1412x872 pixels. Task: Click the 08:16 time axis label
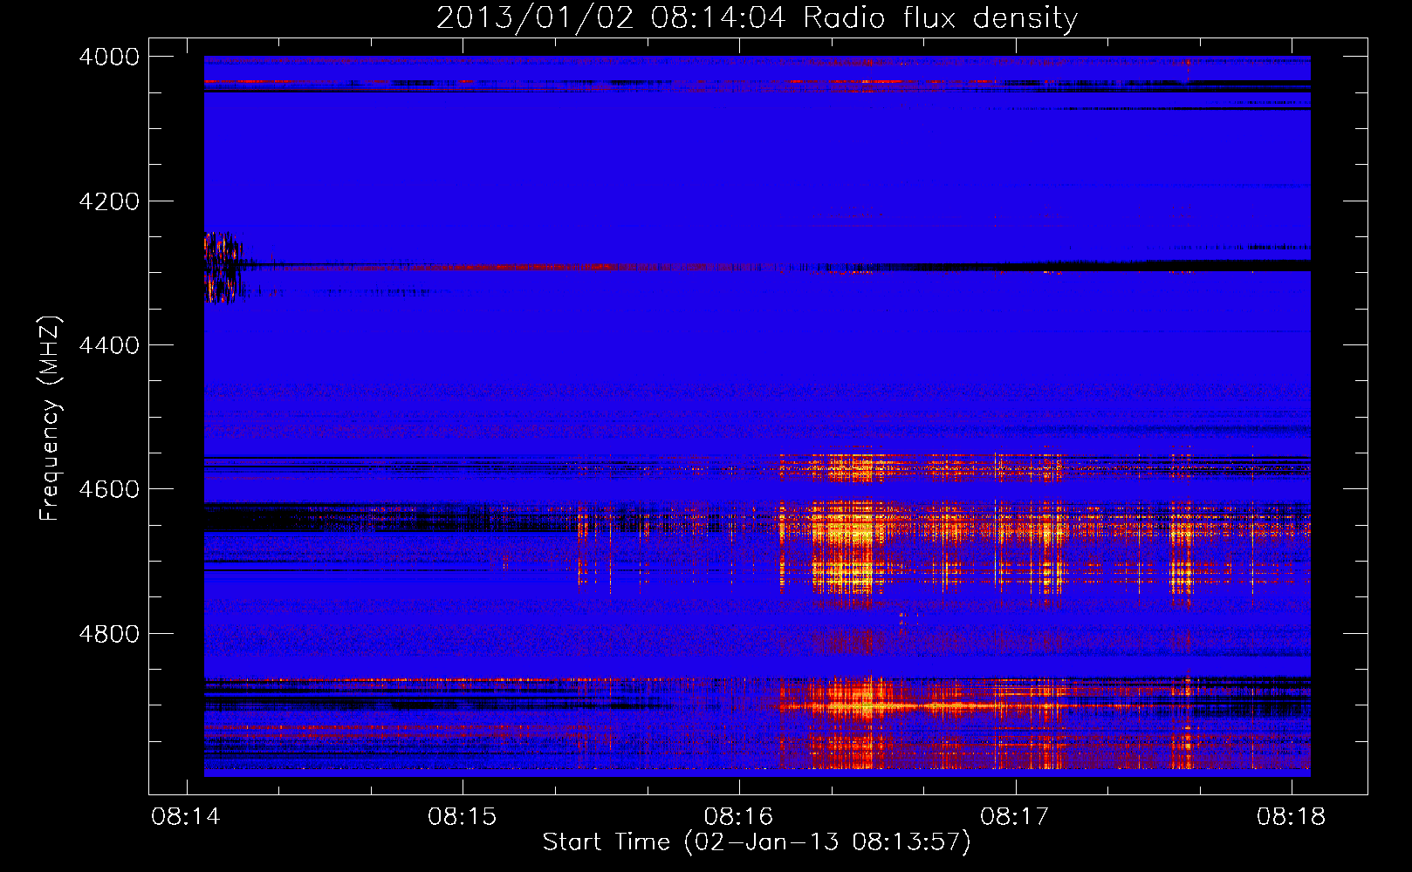[x=738, y=817]
